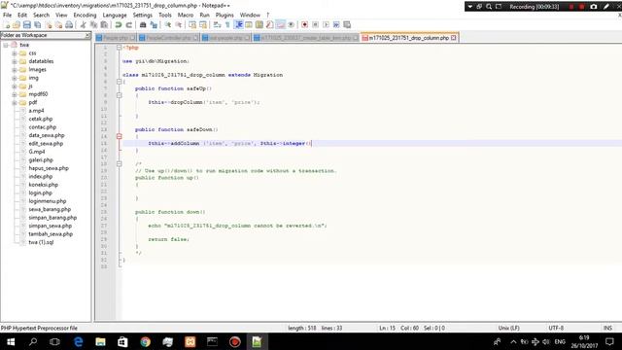Screen dimensions: 622x350
Task: Click the macro Playback icon
Action: click(x=327, y=25)
